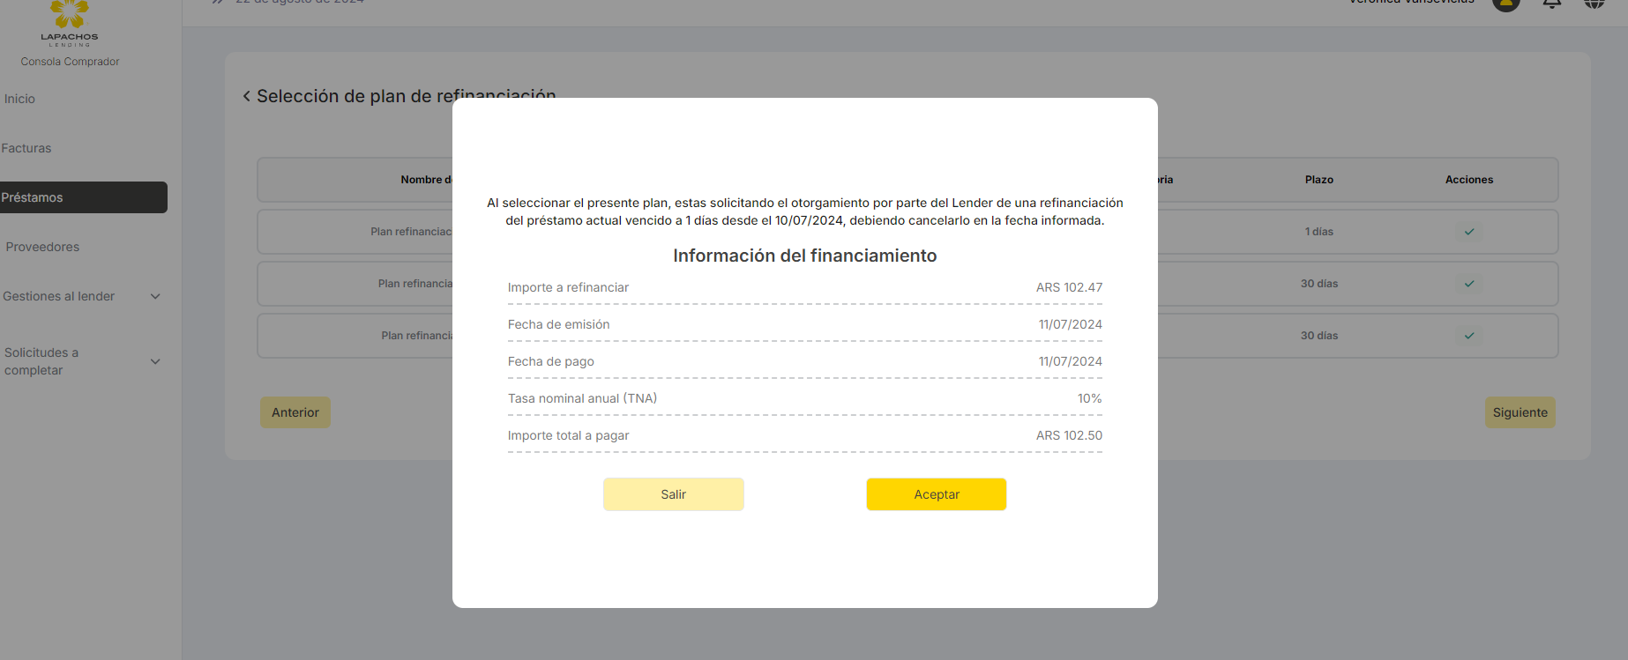Select the checkmark for the last 30 días plan
The width and height of the screenshot is (1628, 660).
[x=1469, y=336]
